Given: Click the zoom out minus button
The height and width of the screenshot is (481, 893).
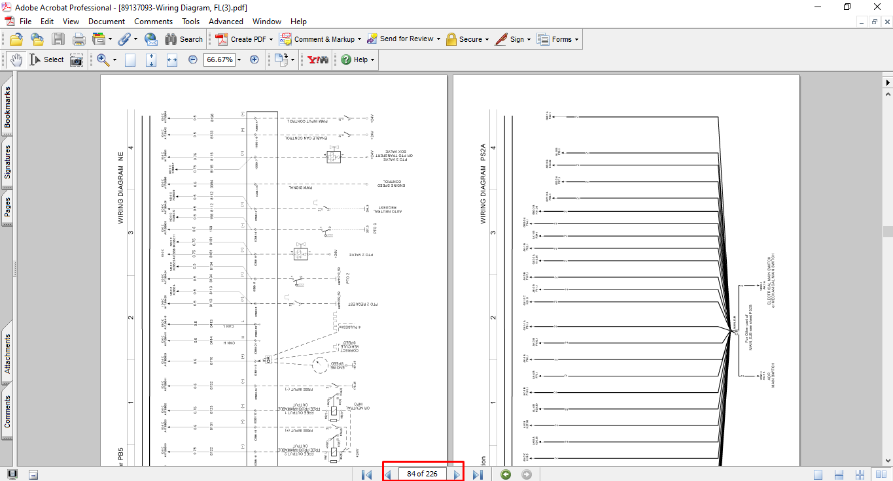Looking at the screenshot, I should 193,59.
